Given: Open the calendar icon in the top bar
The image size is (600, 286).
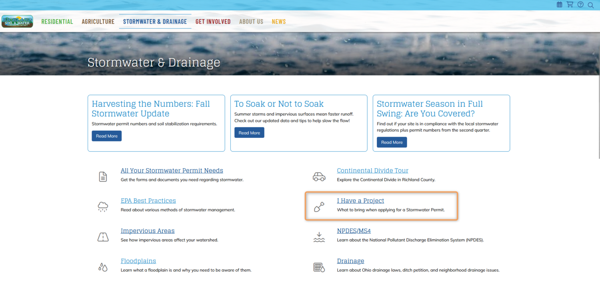Looking at the screenshot, I should pyautogui.click(x=559, y=4).
